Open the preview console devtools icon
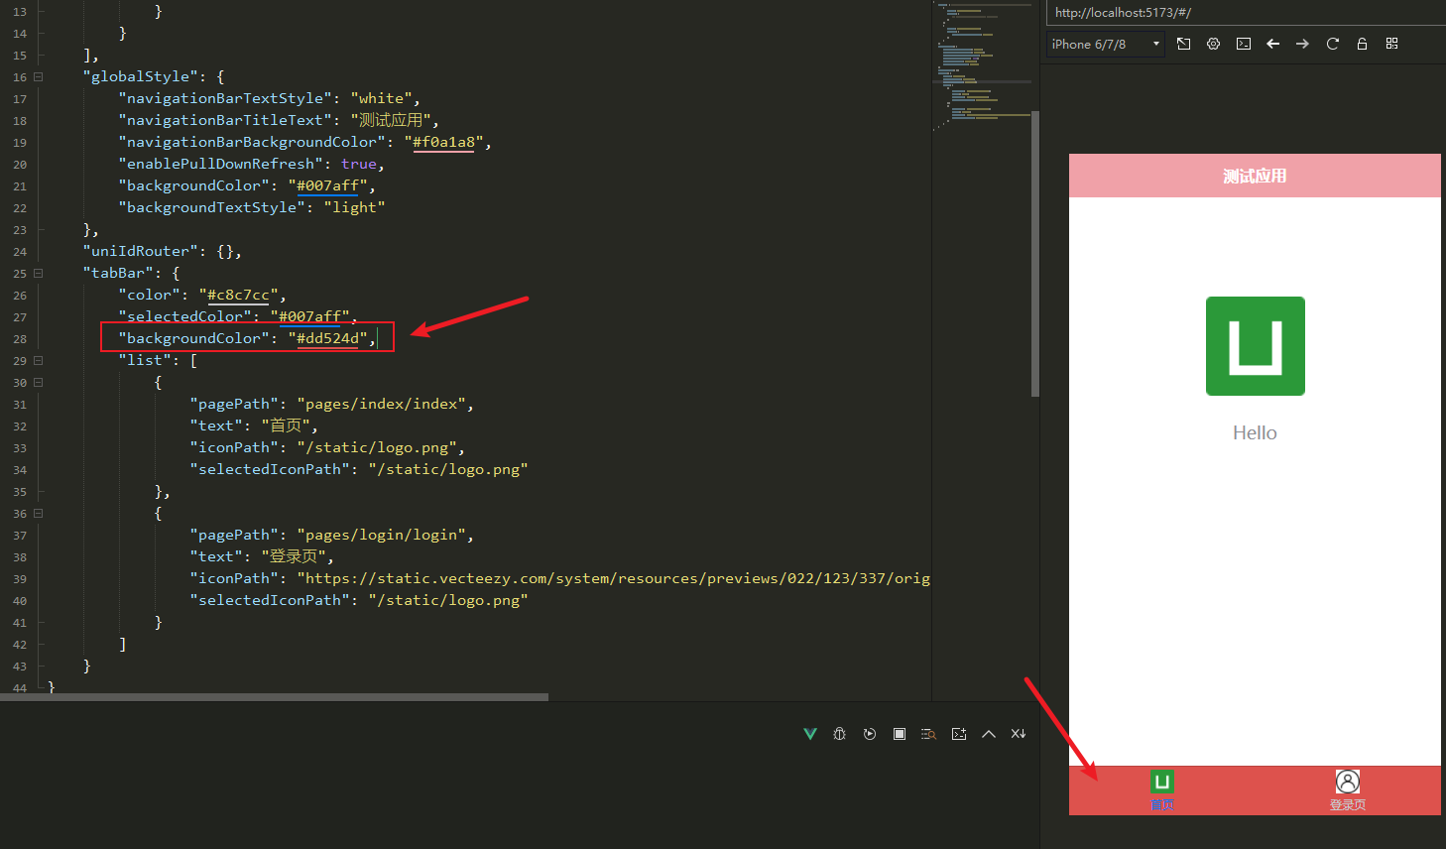This screenshot has height=849, width=1446. point(1244,44)
